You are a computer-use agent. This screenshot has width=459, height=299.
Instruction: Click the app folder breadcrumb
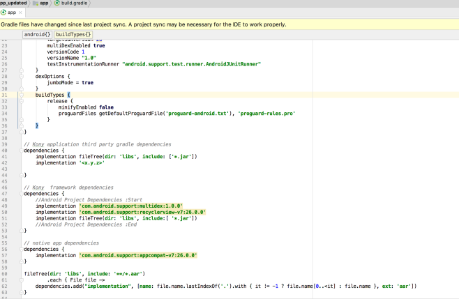coord(40,3)
